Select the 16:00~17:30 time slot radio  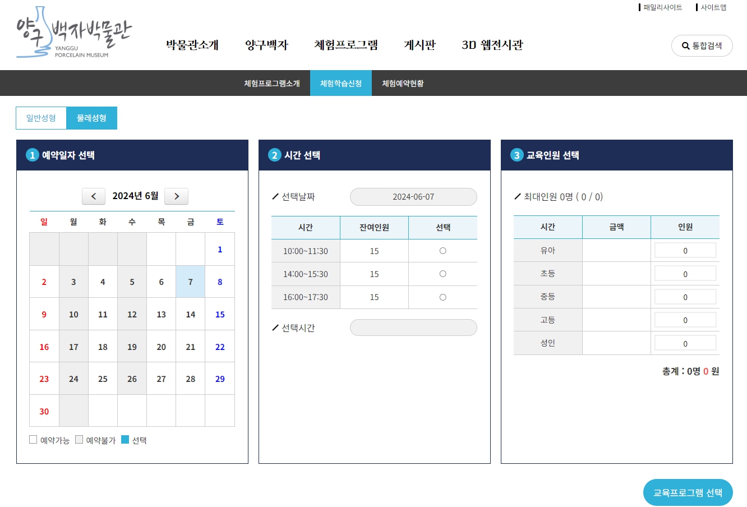442,297
